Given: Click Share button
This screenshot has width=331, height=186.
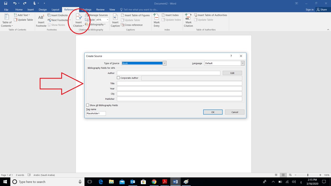Looking at the screenshot, I should coord(322,10).
